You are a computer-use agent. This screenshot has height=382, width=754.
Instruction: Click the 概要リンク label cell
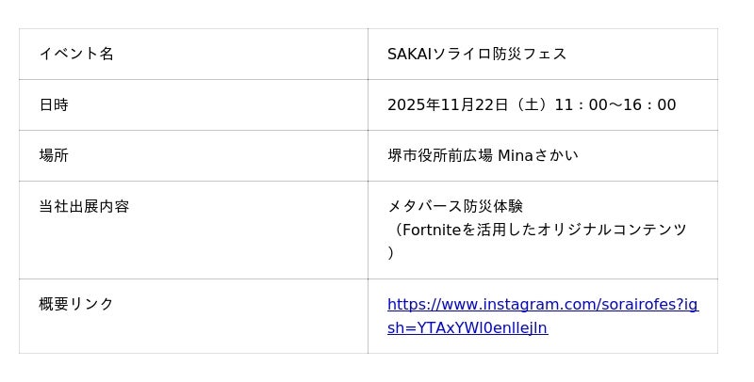click(76, 304)
